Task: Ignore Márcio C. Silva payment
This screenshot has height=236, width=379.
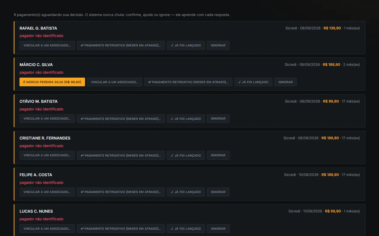Action: [286, 82]
